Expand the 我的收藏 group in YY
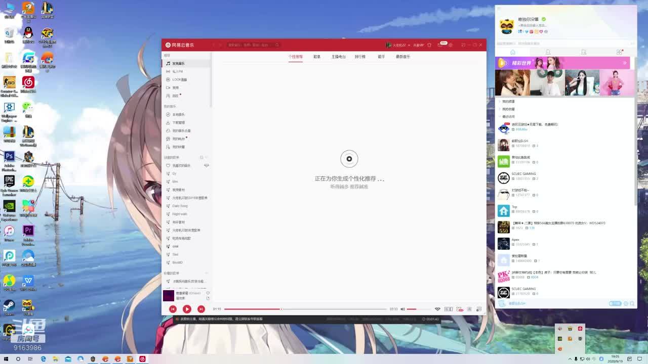Viewport: 648px width, 364px height. pyautogui.click(x=508, y=109)
